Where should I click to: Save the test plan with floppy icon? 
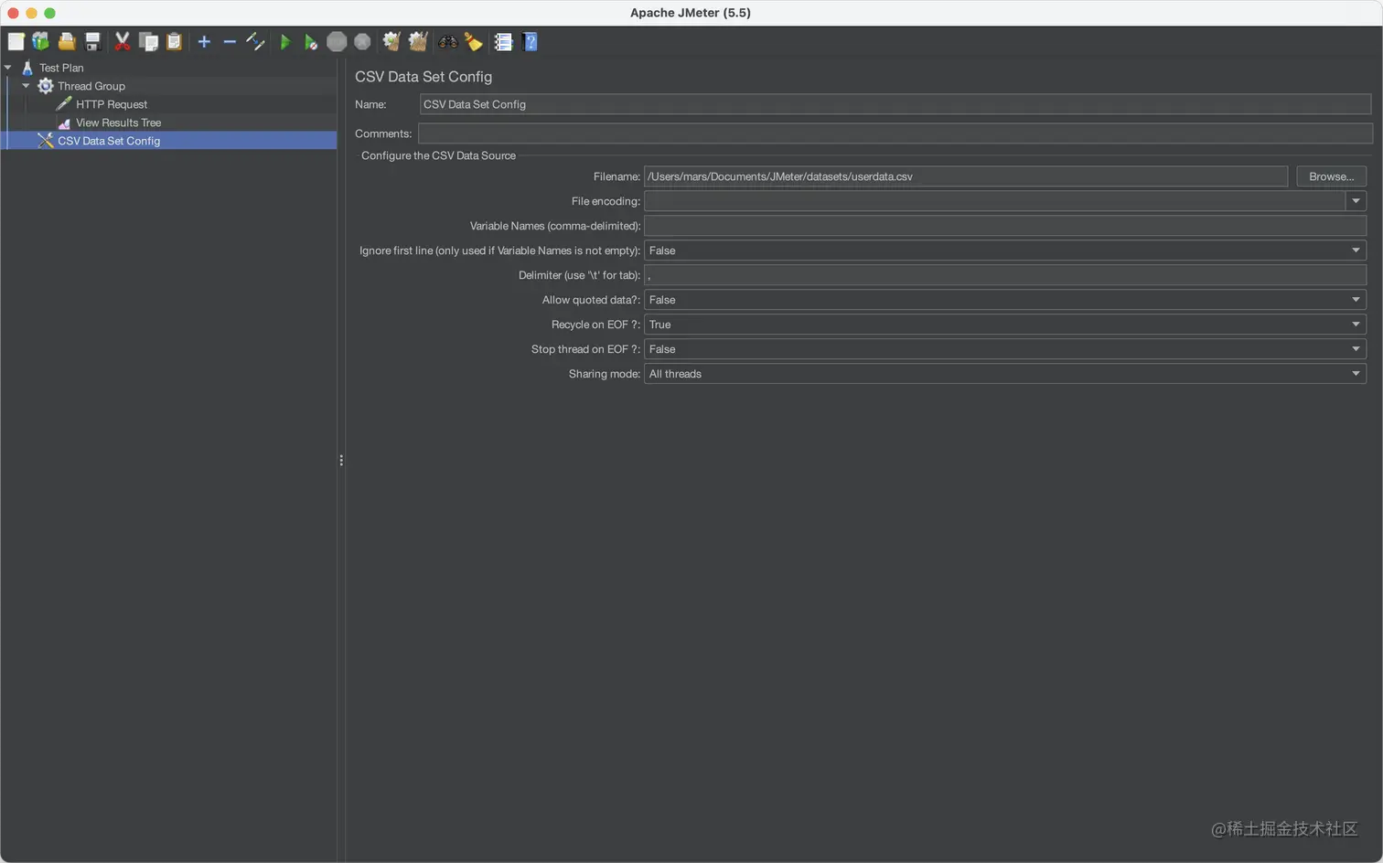(92, 41)
